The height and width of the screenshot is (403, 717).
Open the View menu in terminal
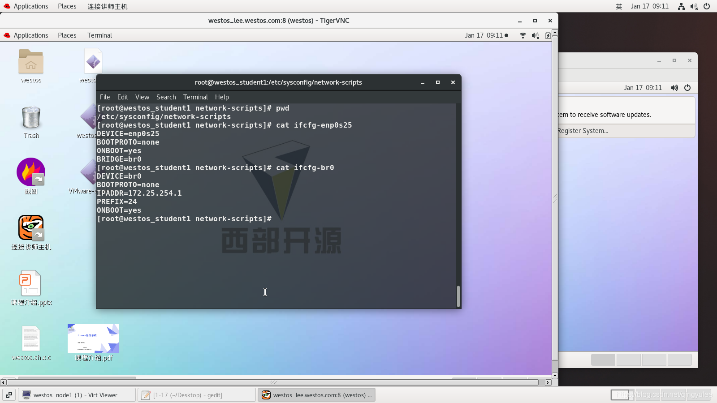coord(142,97)
